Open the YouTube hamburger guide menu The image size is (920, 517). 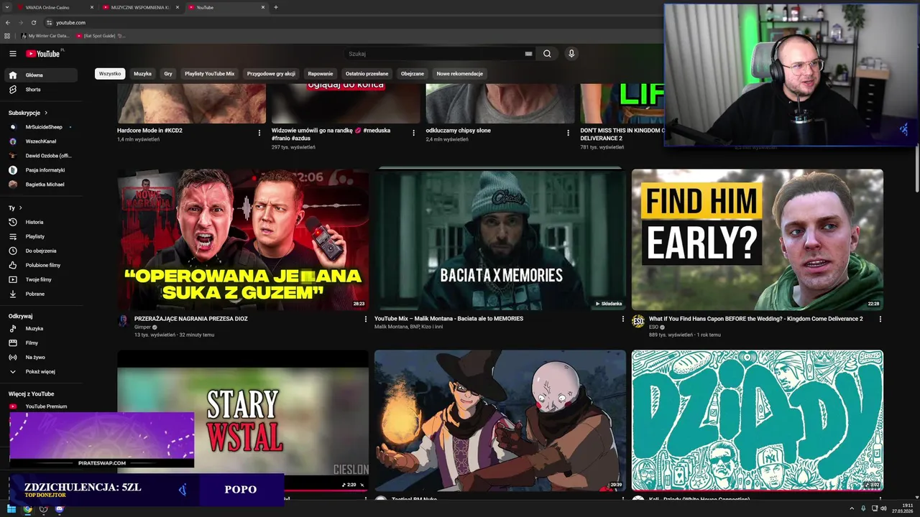13,54
